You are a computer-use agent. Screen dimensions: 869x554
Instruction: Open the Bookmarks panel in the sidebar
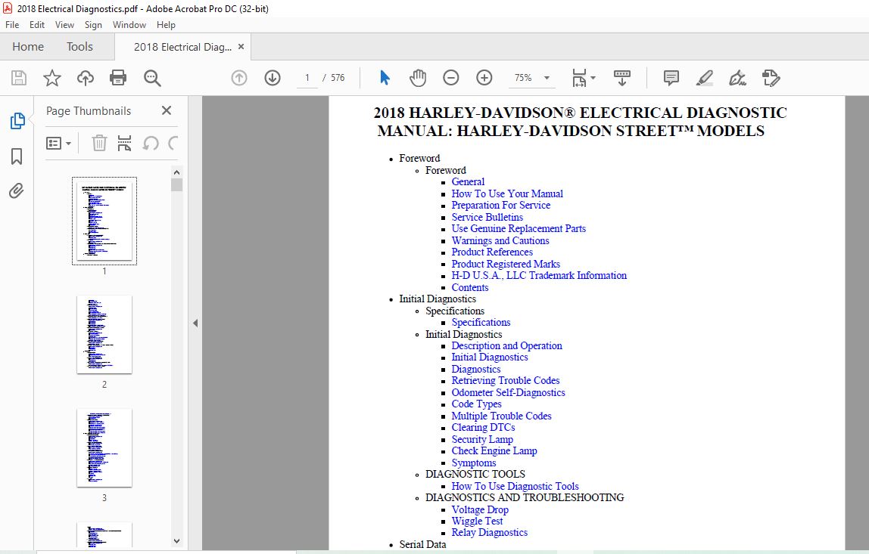[x=17, y=156]
